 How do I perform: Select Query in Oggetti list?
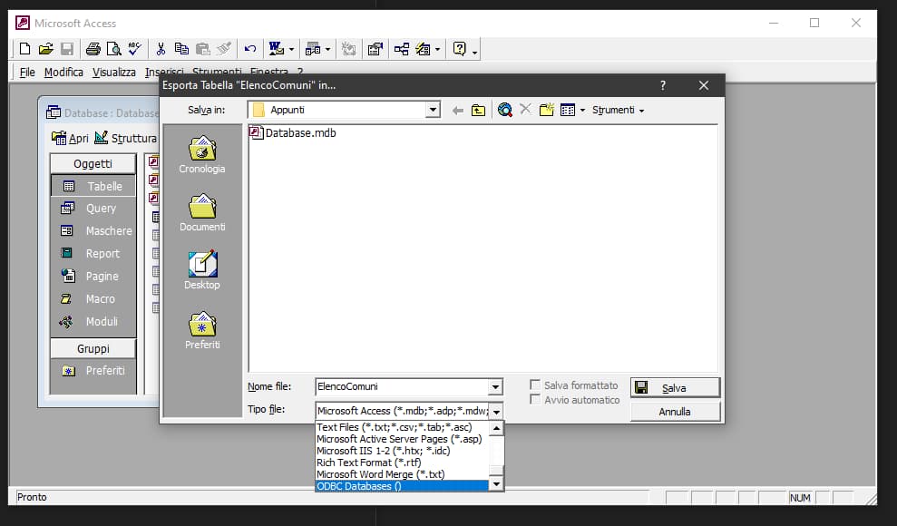click(93, 208)
